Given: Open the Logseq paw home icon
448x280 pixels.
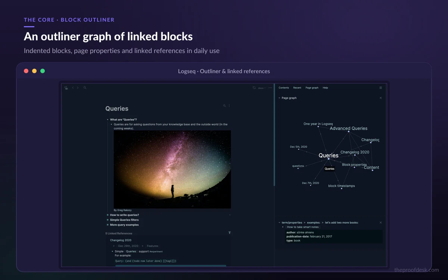Looking at the screenshot, I should 66,88.
